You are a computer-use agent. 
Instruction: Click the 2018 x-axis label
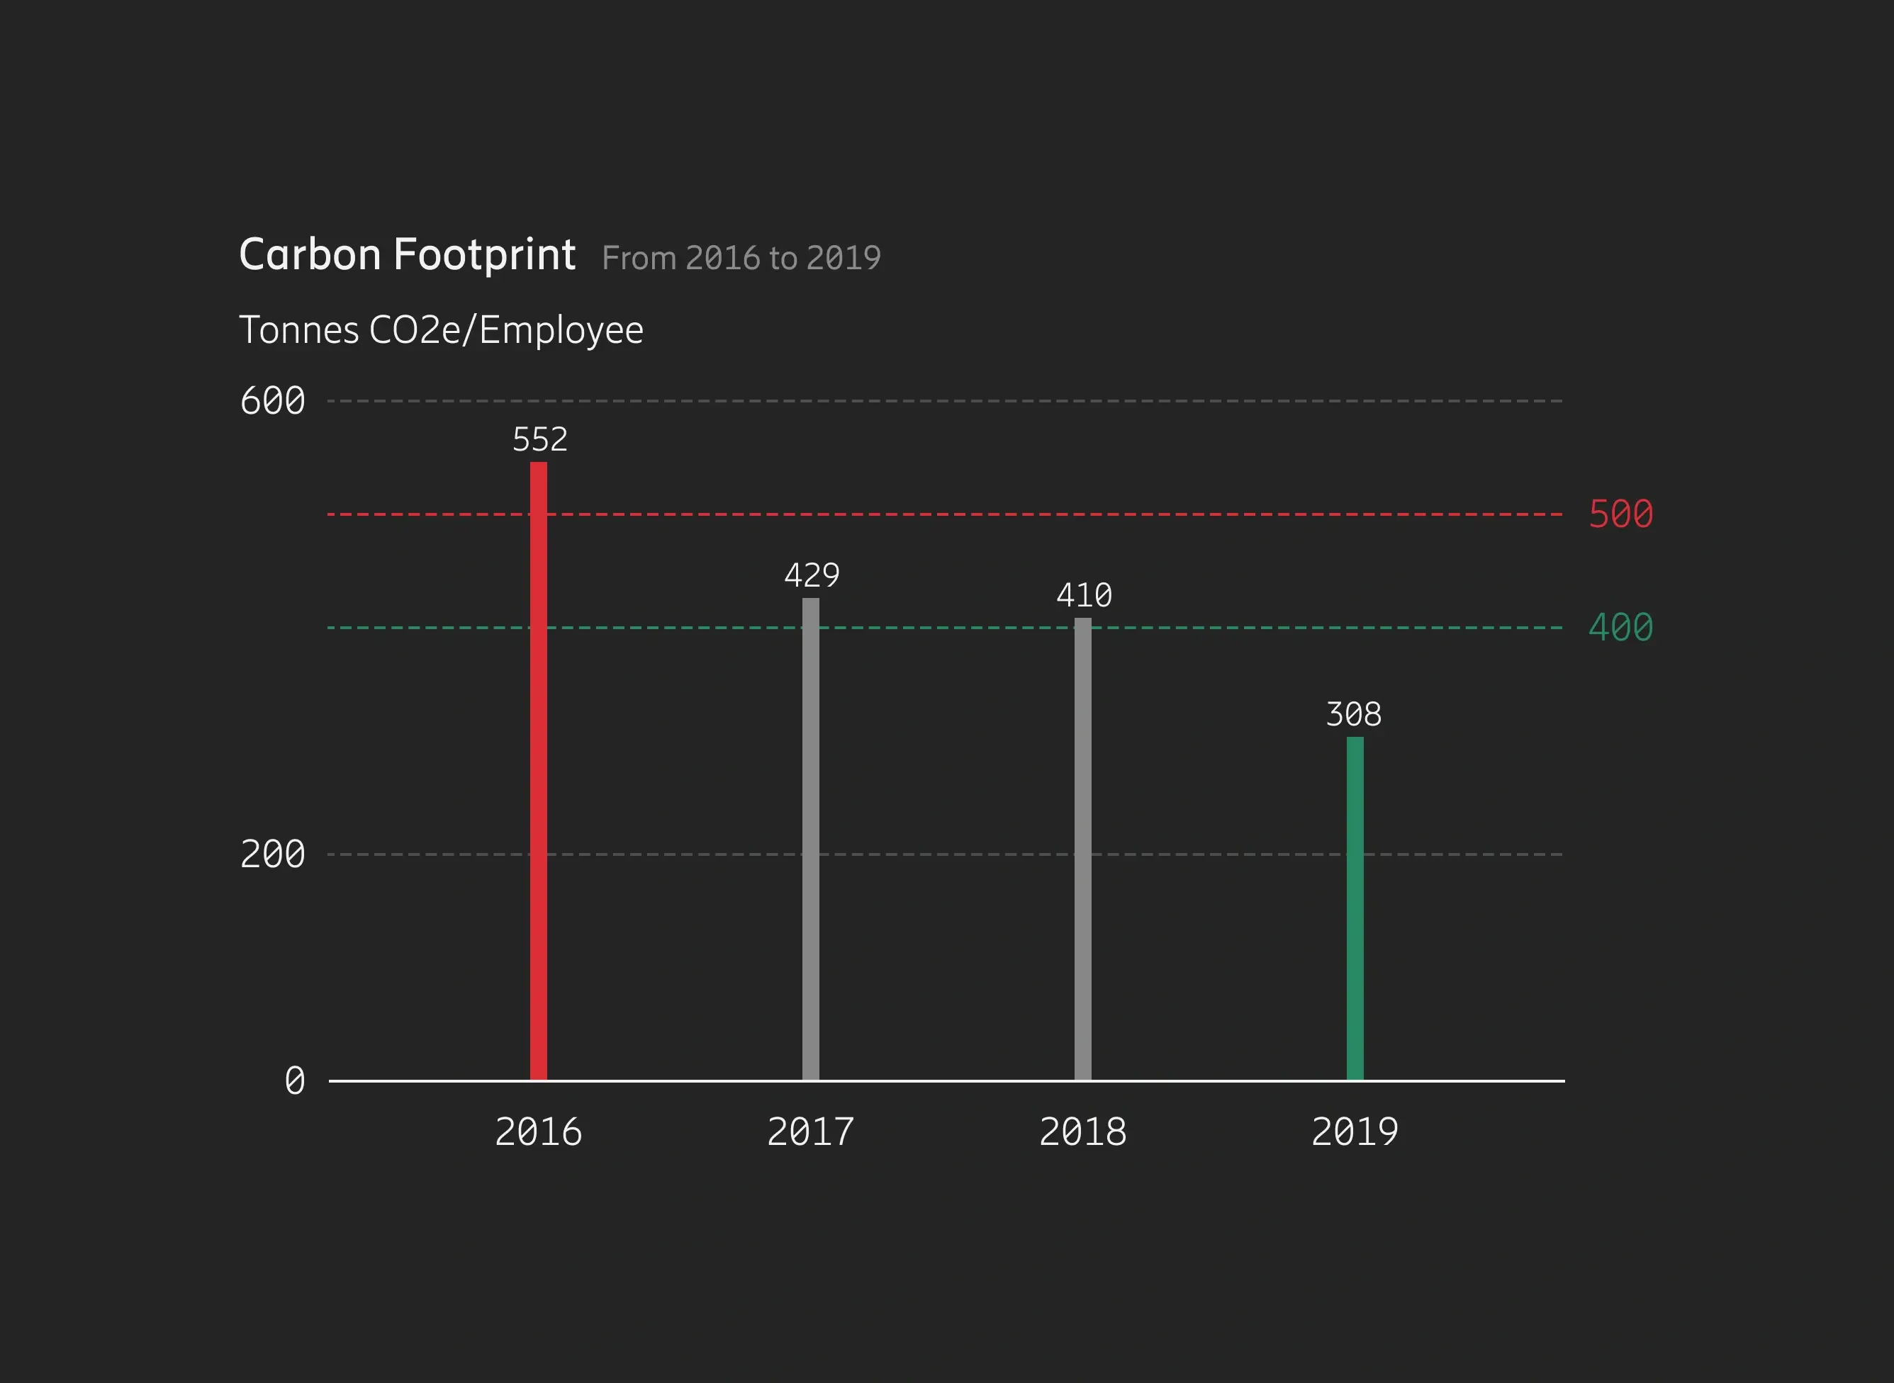(1082, 1132)
